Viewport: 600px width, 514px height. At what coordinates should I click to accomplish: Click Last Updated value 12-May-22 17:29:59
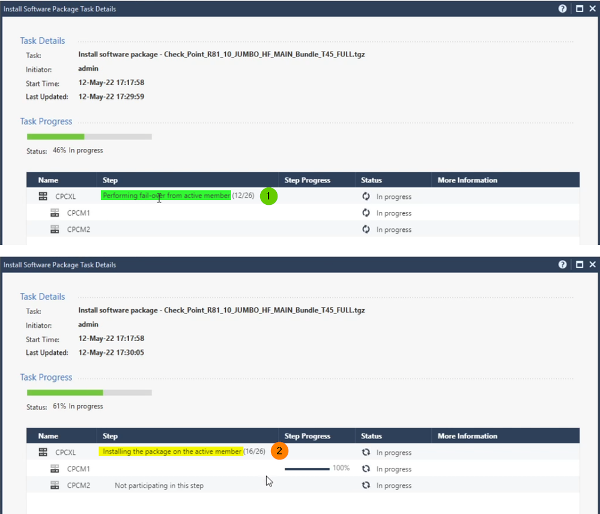coord(111,96)
